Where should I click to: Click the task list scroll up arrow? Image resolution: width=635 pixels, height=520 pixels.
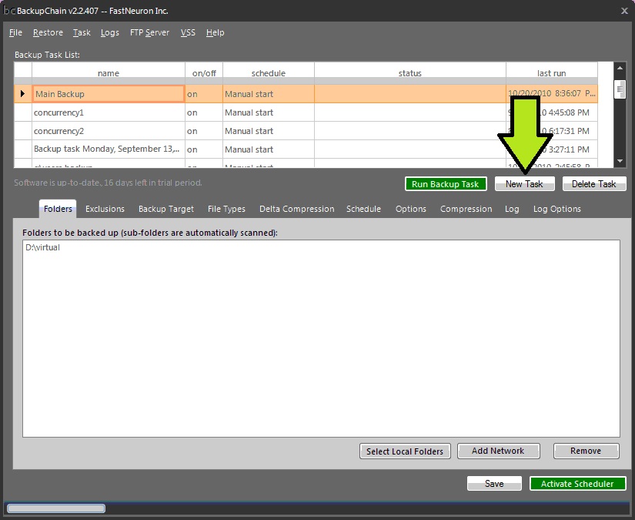point(620,69)
